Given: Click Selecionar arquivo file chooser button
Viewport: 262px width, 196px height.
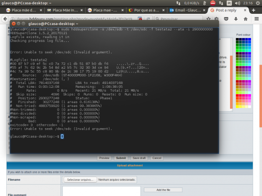Looking at the screenshot, I should (x=80, y=180).
